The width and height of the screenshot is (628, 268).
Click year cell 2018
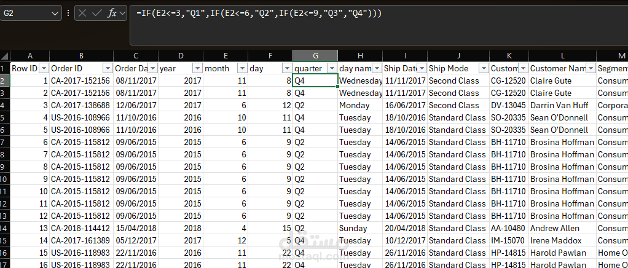tap(181, 228)
